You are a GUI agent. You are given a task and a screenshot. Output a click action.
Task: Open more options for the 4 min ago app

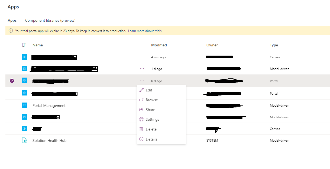click(142, 57)
